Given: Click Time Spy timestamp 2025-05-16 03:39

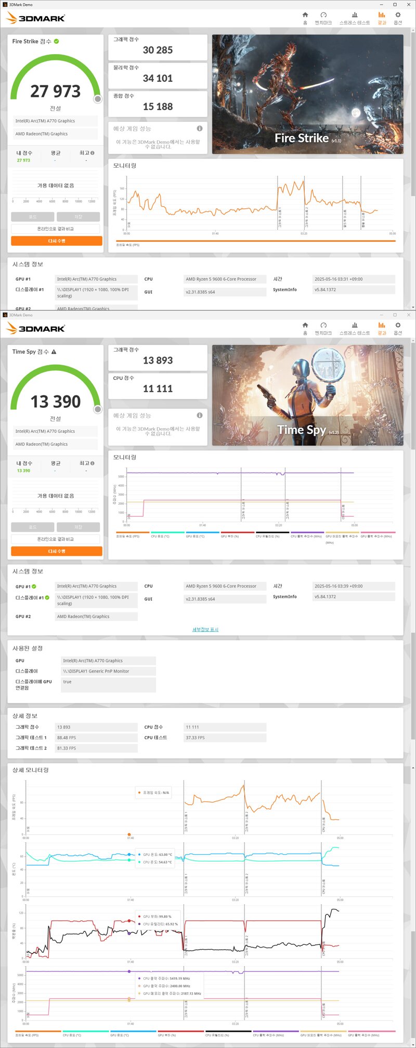Looking at the screenshot, I should click(354, 587).
